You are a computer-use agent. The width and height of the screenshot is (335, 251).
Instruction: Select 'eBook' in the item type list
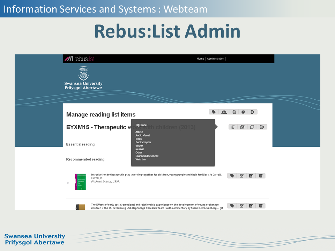tap(139, 146)
